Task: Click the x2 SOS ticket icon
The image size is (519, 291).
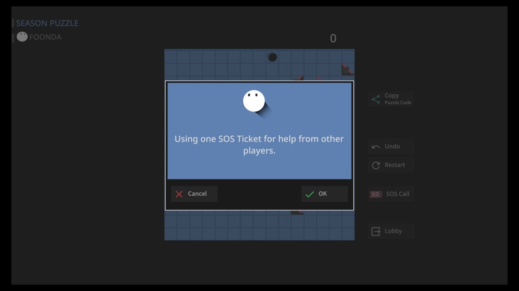Action: click(375, 194)
